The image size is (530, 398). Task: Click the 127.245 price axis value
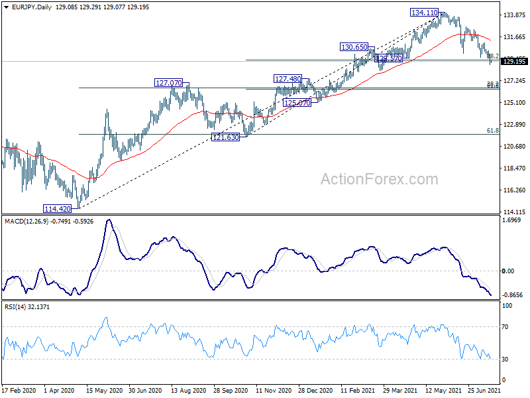(515, 80)
